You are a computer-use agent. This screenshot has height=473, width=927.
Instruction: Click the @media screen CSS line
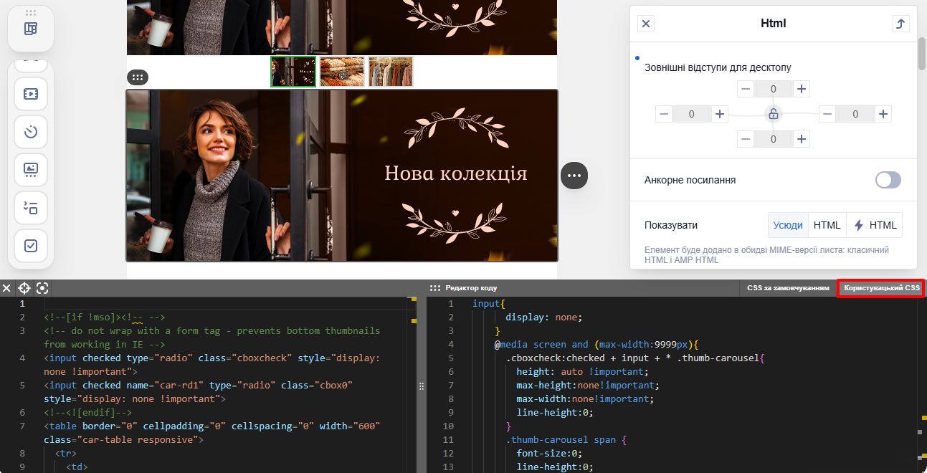tap(596, 345)
